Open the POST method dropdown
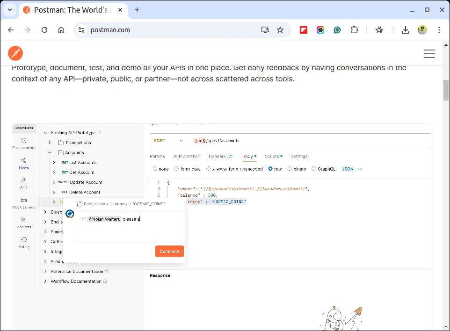This screenshot has height=331, width=450. [169, 141]
